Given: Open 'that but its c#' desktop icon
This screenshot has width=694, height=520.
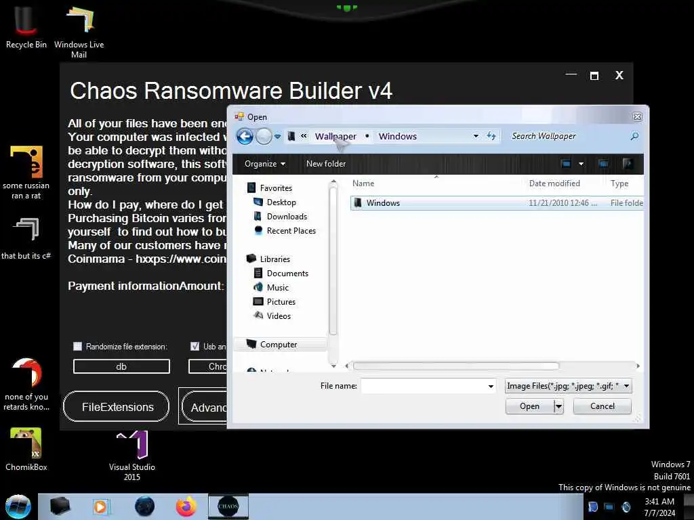Looking at the screenshot, I should 26,238.
